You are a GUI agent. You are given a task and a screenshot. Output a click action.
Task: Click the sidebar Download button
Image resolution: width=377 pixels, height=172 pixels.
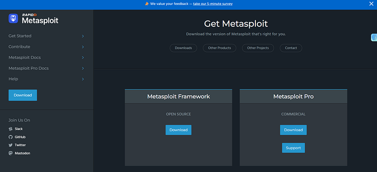(x=23, y=95)
